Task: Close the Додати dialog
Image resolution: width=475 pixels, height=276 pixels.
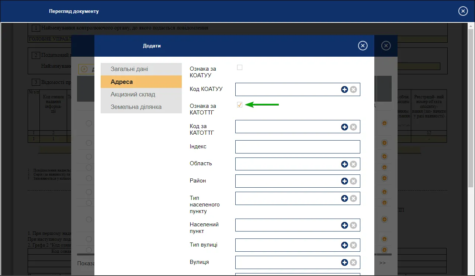Action: point(363,46)
